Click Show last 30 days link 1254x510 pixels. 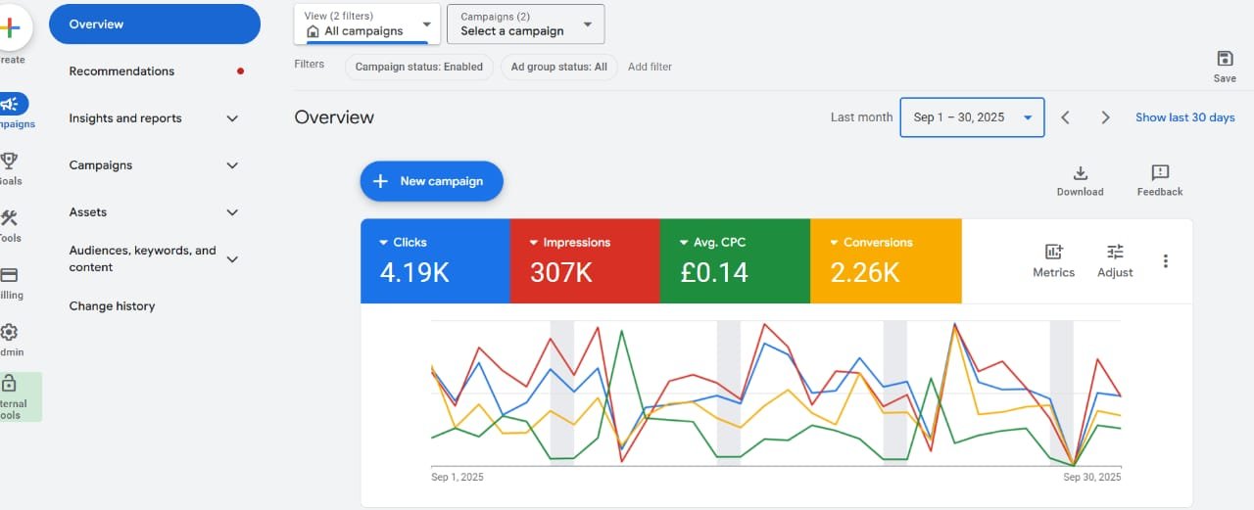coord(1184,117)
